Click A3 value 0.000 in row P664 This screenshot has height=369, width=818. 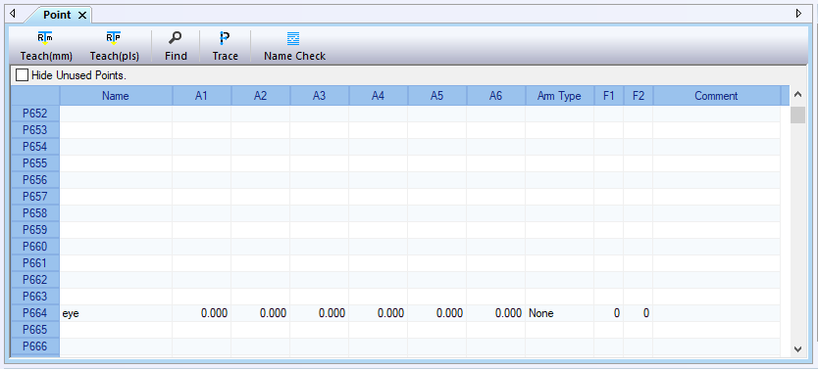[320, 313]
